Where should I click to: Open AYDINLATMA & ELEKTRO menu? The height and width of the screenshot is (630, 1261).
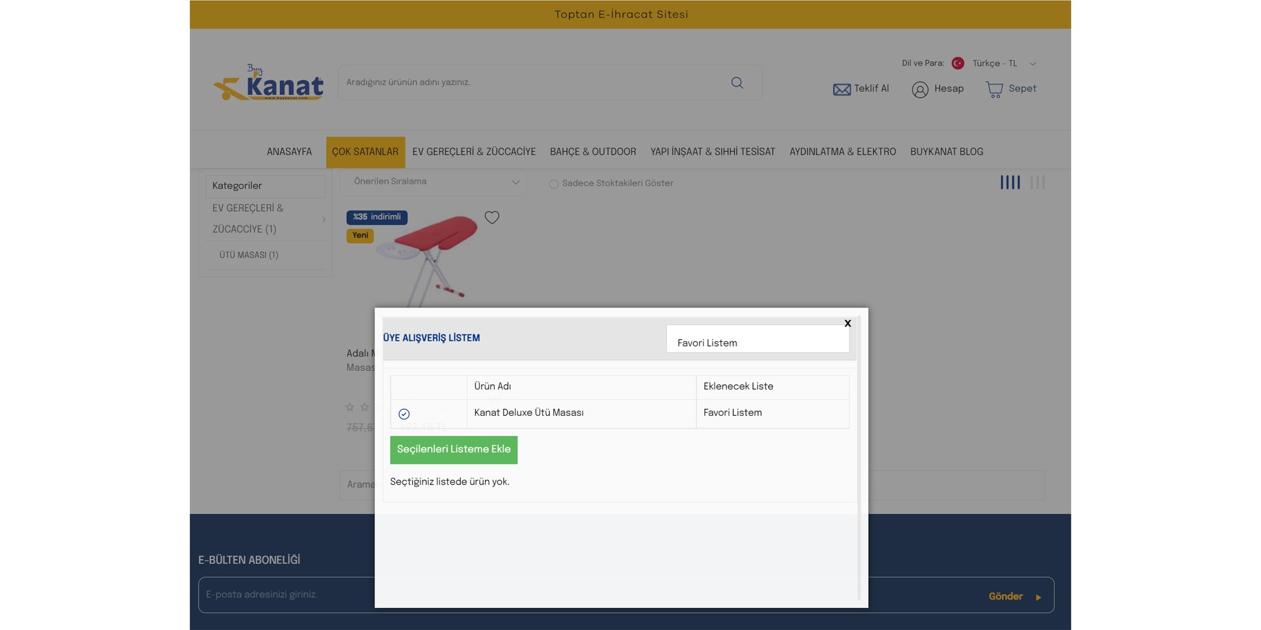[843, 152]
